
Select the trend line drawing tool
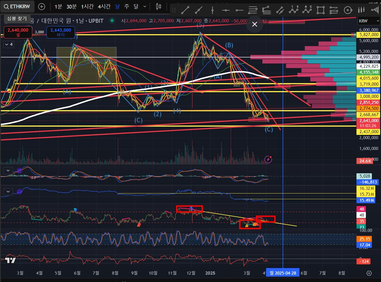click(185, 11)
